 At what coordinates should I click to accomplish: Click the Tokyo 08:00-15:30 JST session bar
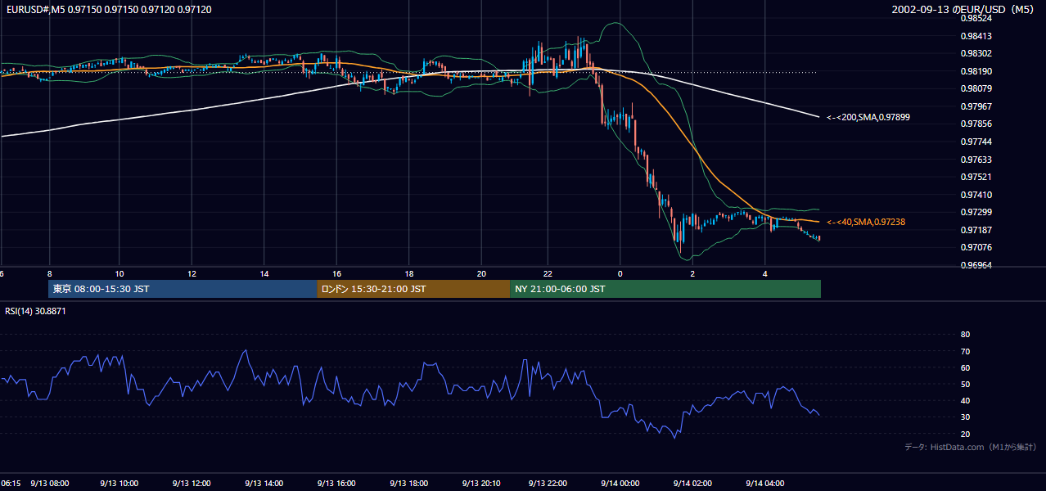click(183, 289)
